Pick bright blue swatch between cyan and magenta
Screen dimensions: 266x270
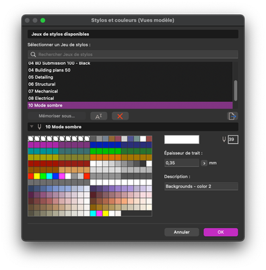[x=56, y=176]
